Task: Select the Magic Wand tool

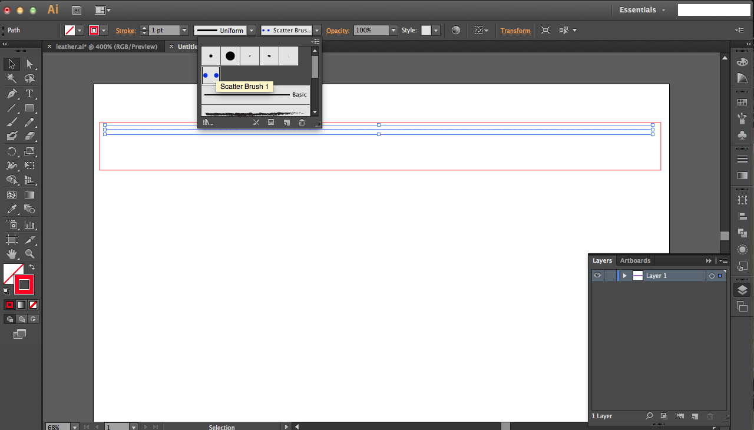Action: pyautogui.click(x=11, y=78)
